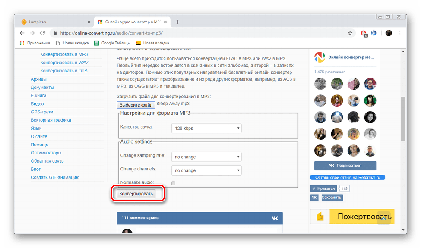Viewport: 421px width, 248px height.
Task: Open Конвертировать в MP3 link
Action: pos(64,54)
